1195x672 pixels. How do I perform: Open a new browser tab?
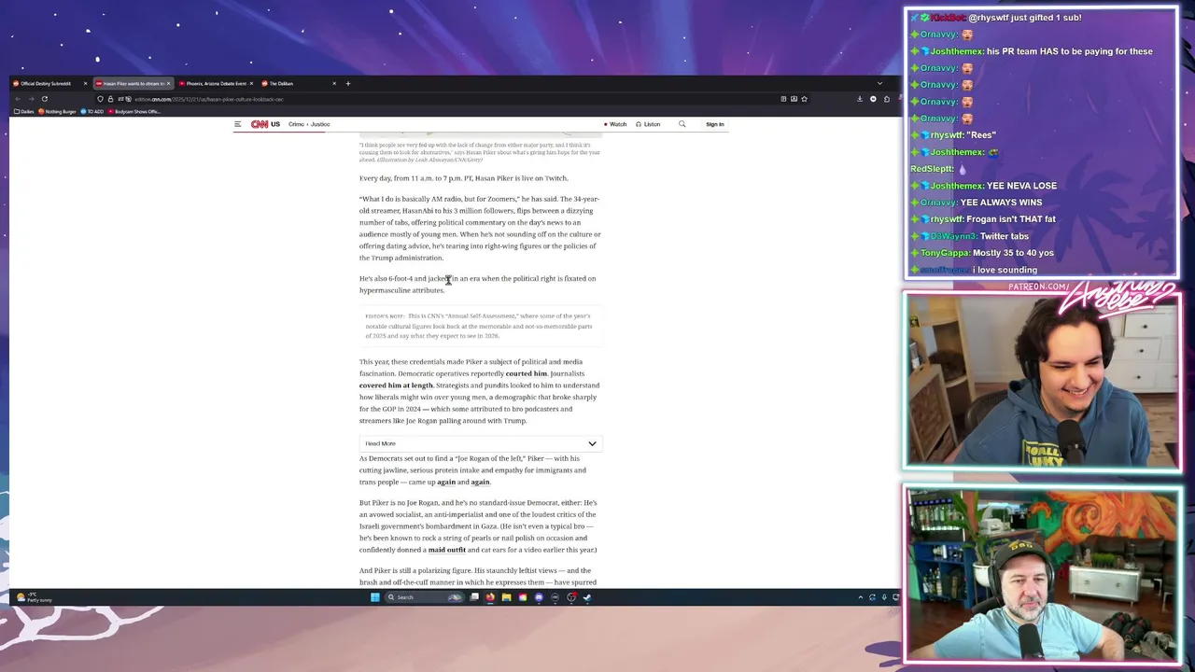point(348,83)
